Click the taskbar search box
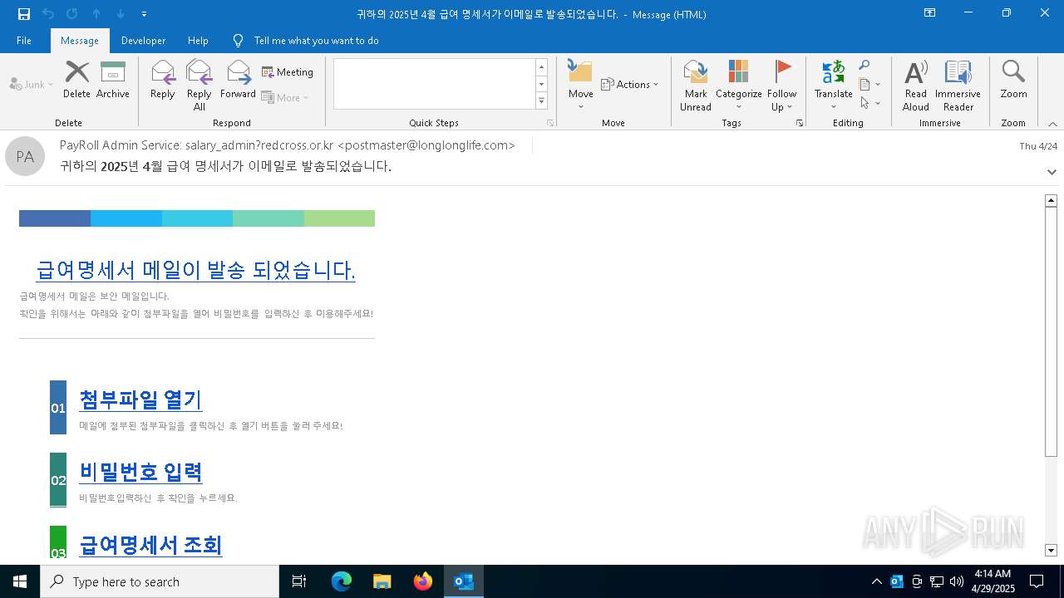This screenshot has height=598, width=1064. 160,581
